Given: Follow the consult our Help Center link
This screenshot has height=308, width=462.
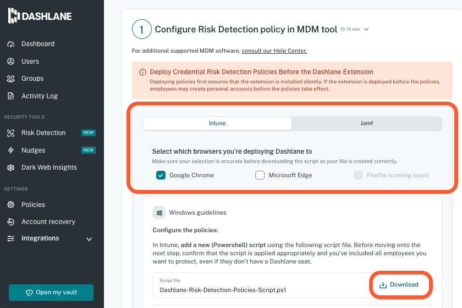Looking at the screenshot, I should click(x=274, y=51).
